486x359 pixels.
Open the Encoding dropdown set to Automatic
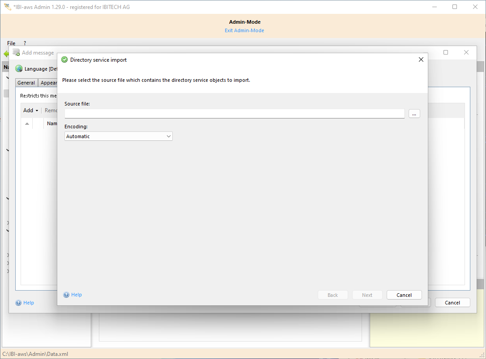point(119,136)
